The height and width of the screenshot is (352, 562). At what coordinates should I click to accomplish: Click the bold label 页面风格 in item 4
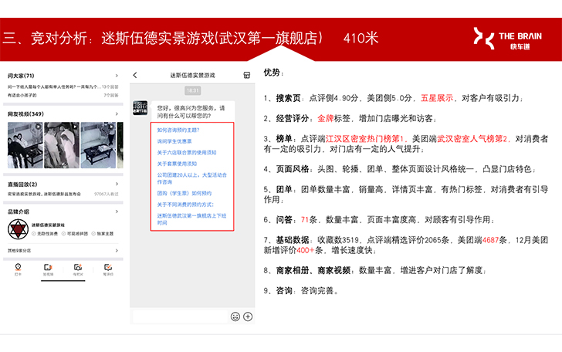tap(293, 169)
